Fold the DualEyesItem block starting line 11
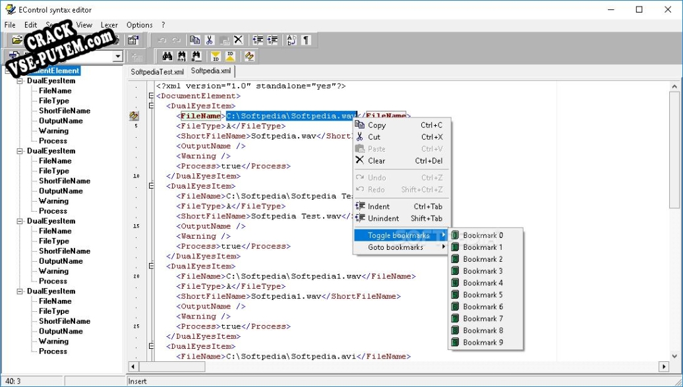Viewport: 683px width, 387px height. click(x=151, y=186)
